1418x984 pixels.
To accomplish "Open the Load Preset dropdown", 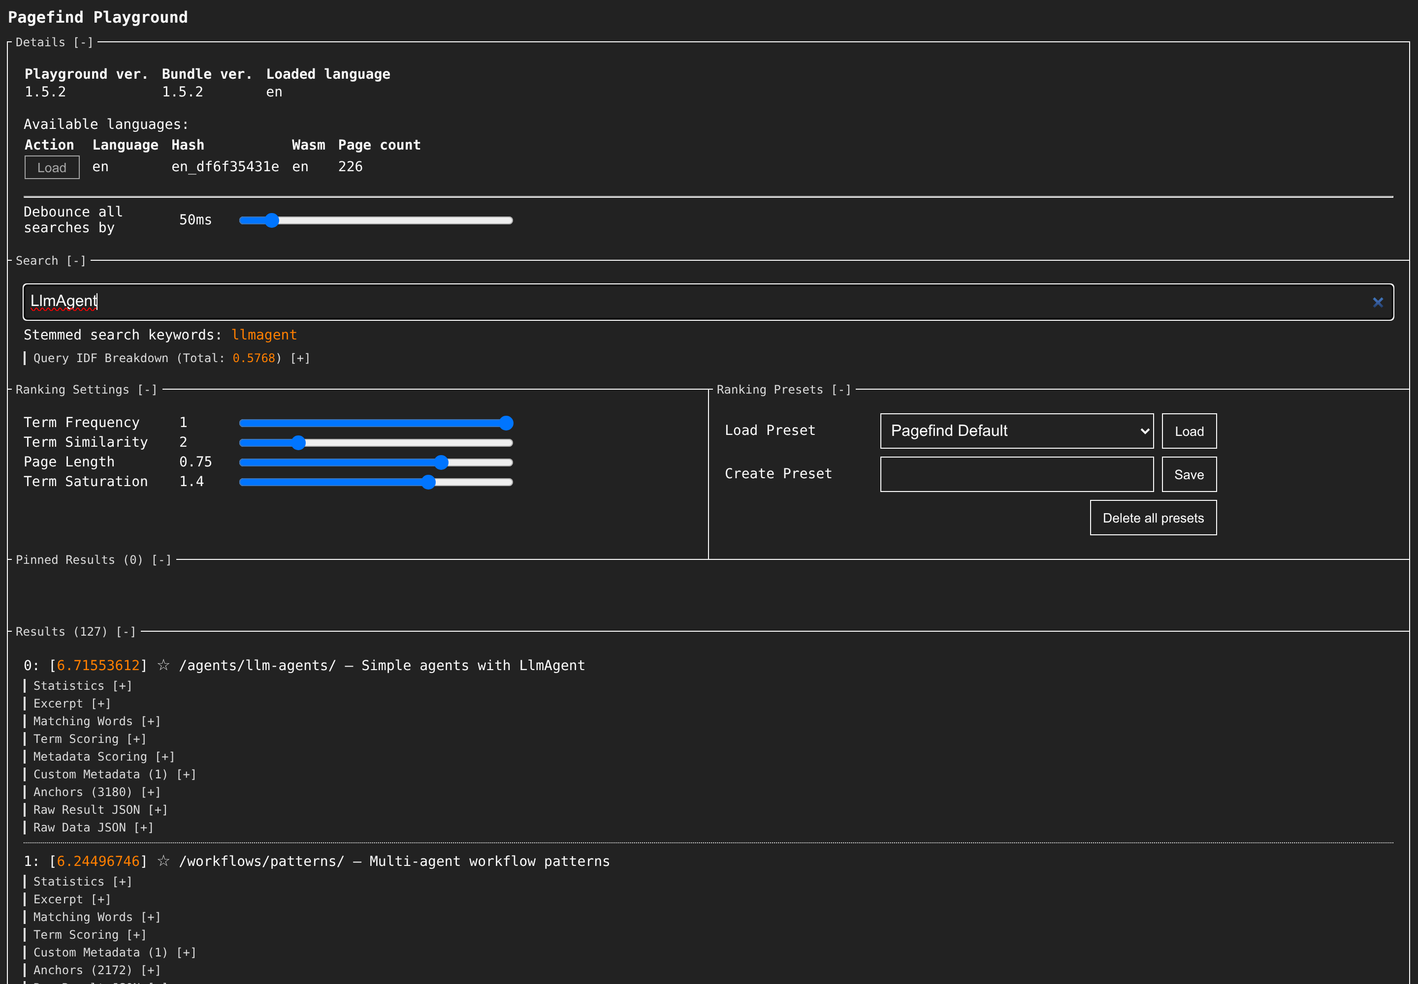I will 1016,431.
